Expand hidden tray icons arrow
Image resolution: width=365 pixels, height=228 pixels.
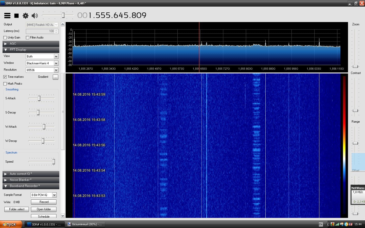tap(327, 224)
